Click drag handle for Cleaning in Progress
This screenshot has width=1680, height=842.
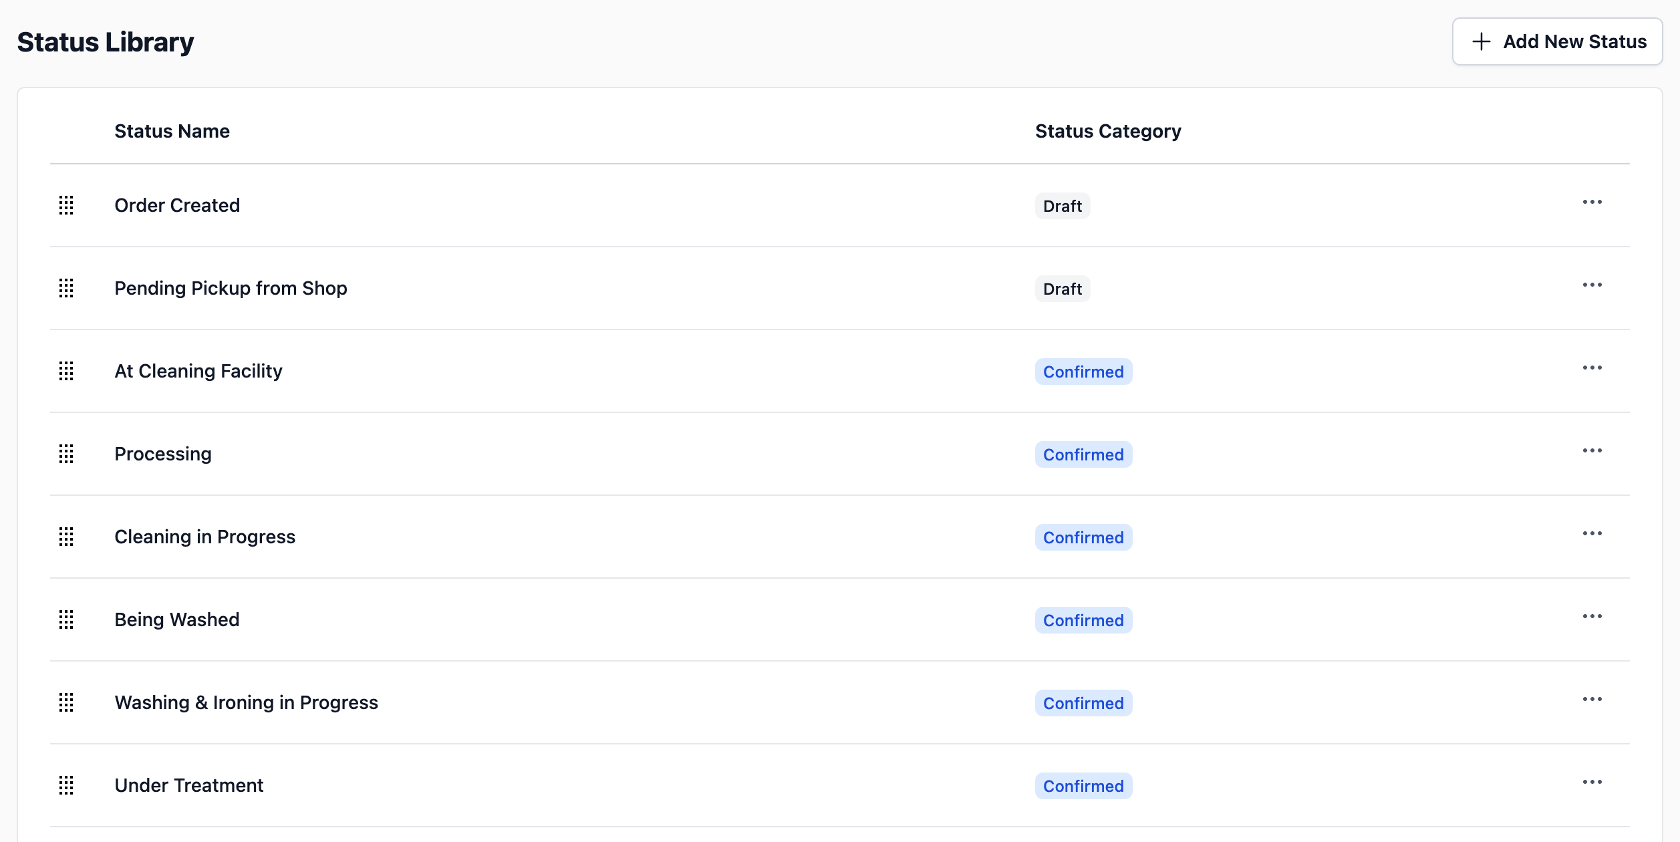(x=66, y=537)
